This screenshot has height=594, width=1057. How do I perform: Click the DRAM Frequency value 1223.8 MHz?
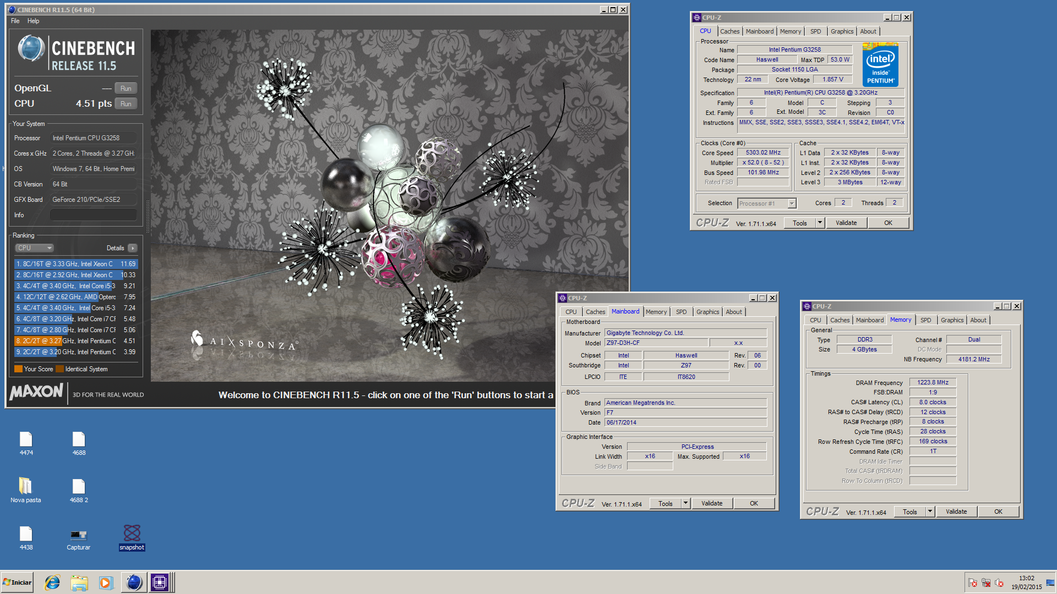(933, 383)
